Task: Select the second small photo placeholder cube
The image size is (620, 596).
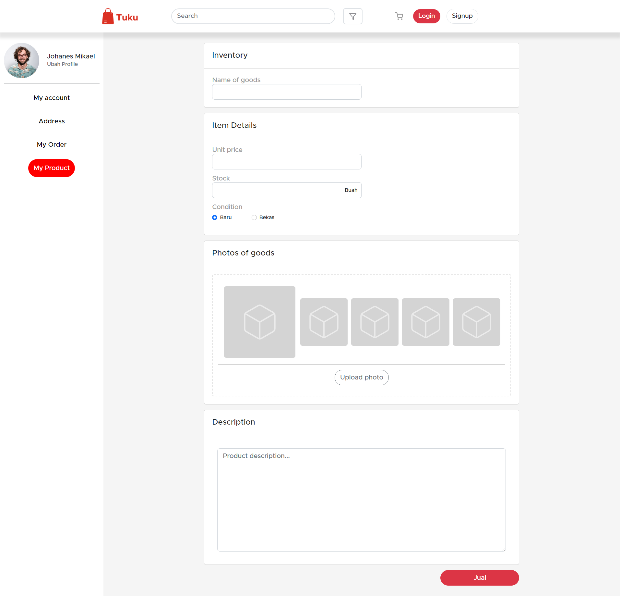Action: (324, 322)
